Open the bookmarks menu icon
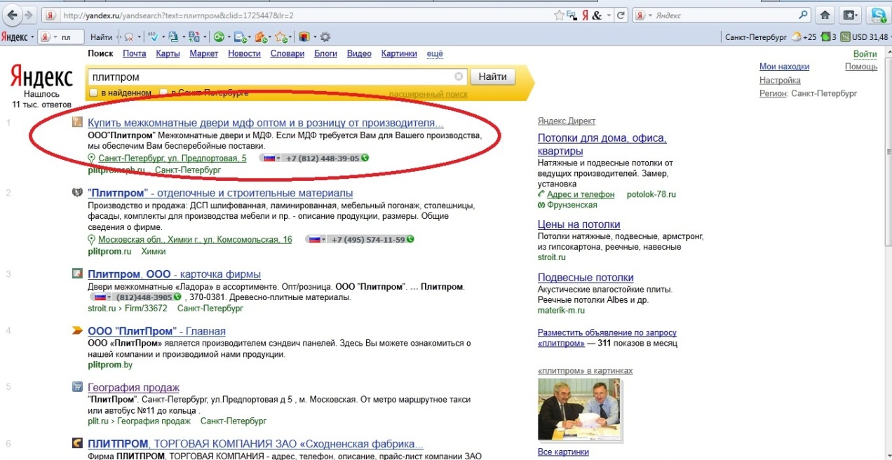This screenshot has height=460, width=892. click(x=851, y=15)
